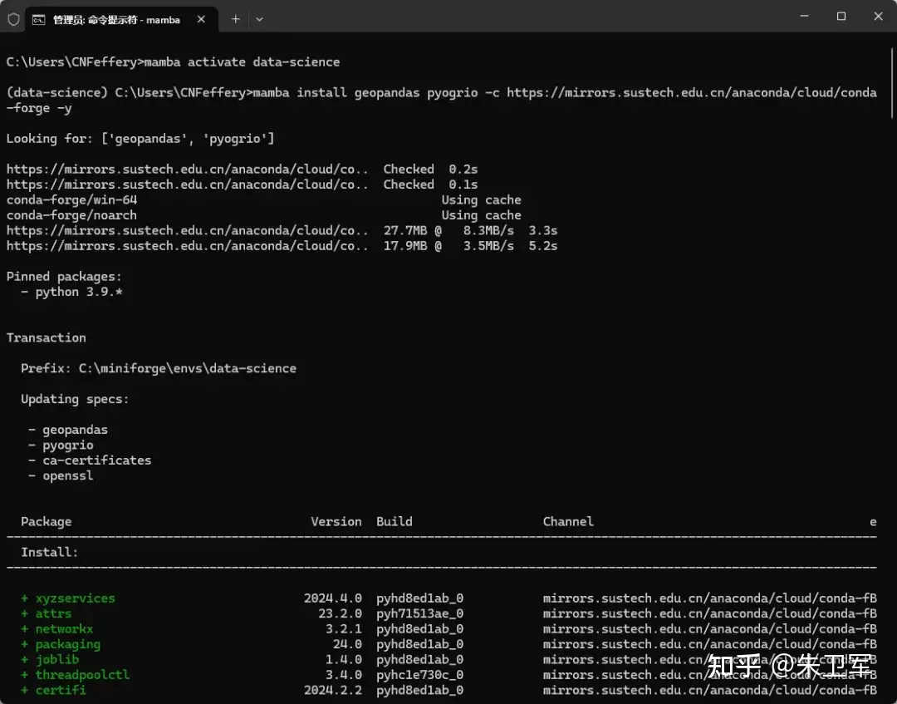
Task: Click the 'threadpoolctl' package name
Action: (x=82, y=675)
